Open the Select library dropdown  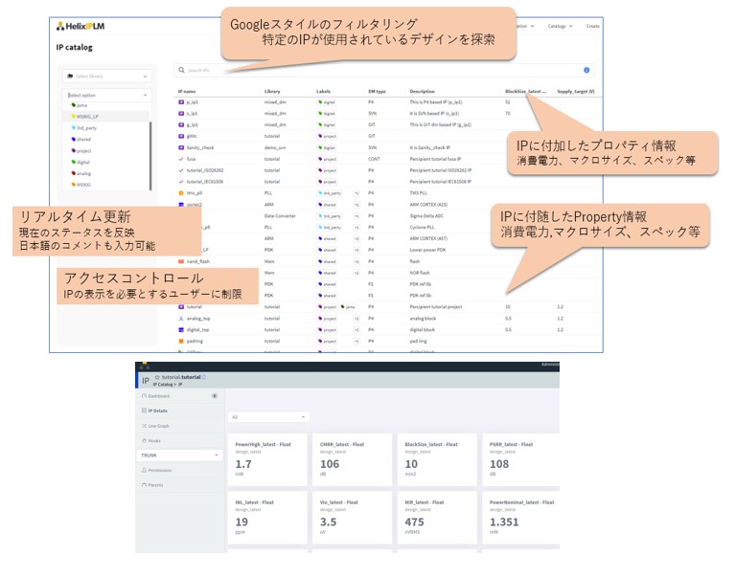[x=107, y=76]
